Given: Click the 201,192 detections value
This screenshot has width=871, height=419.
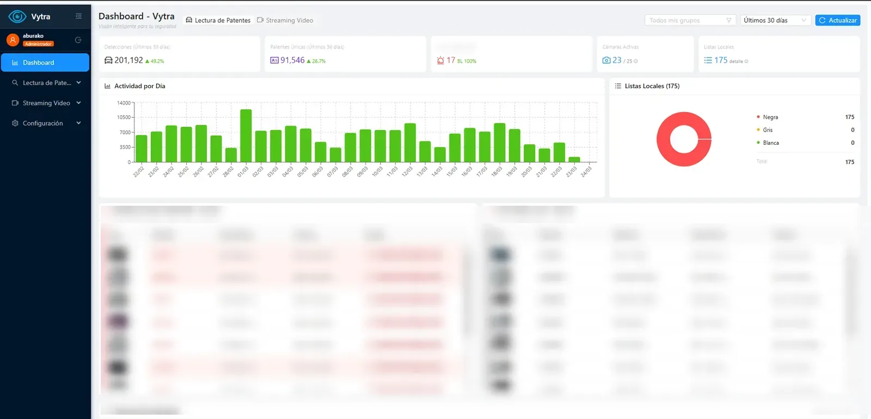Looking at the screenshot, I should tap(128, 60).
